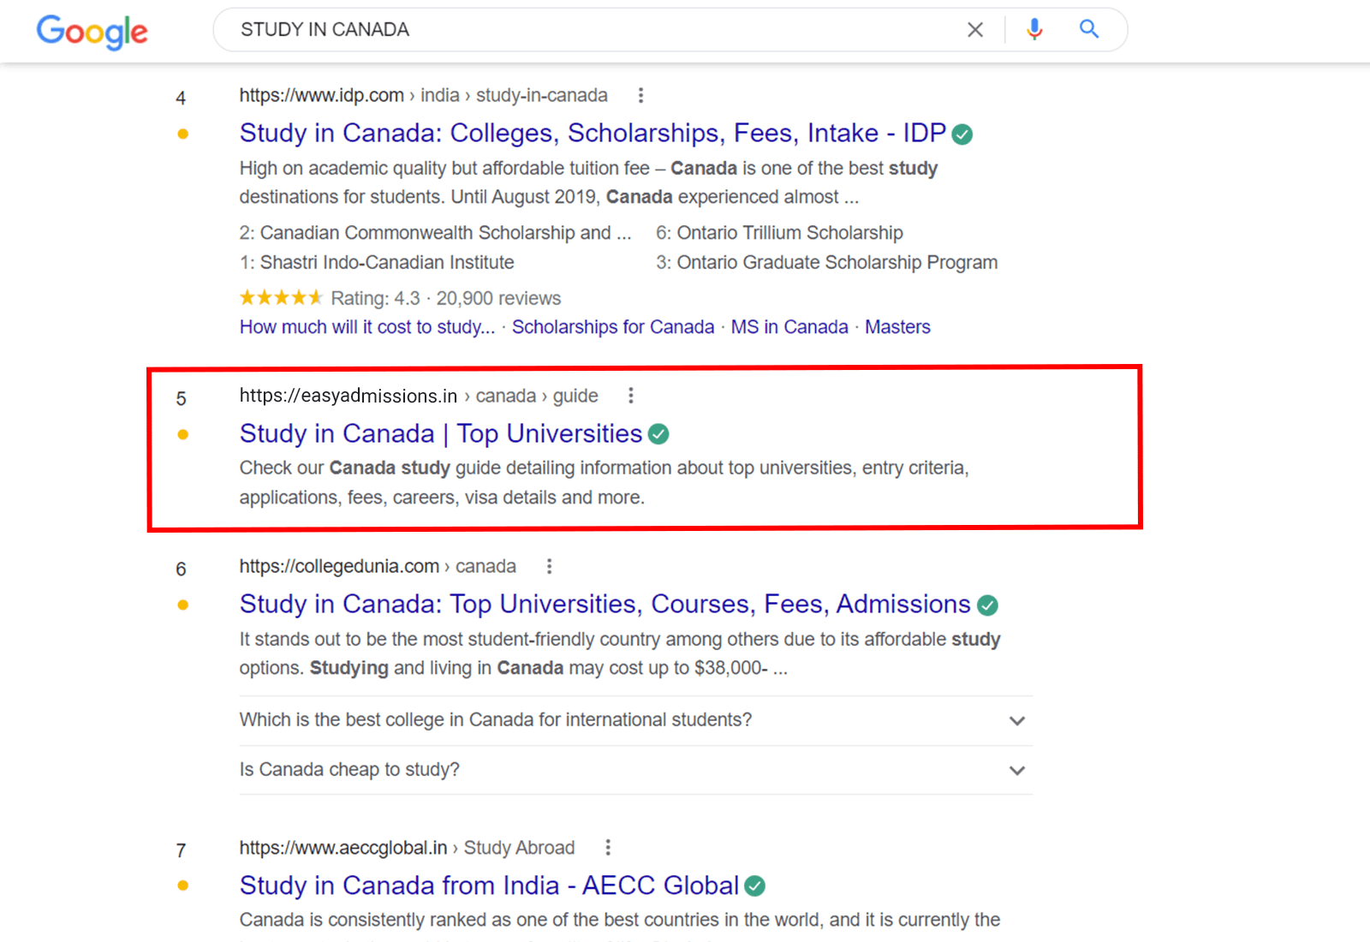Open the collegedunia Study in Canada result
This screenshot has width=1370, height=942.
click(x=605, y=605)
